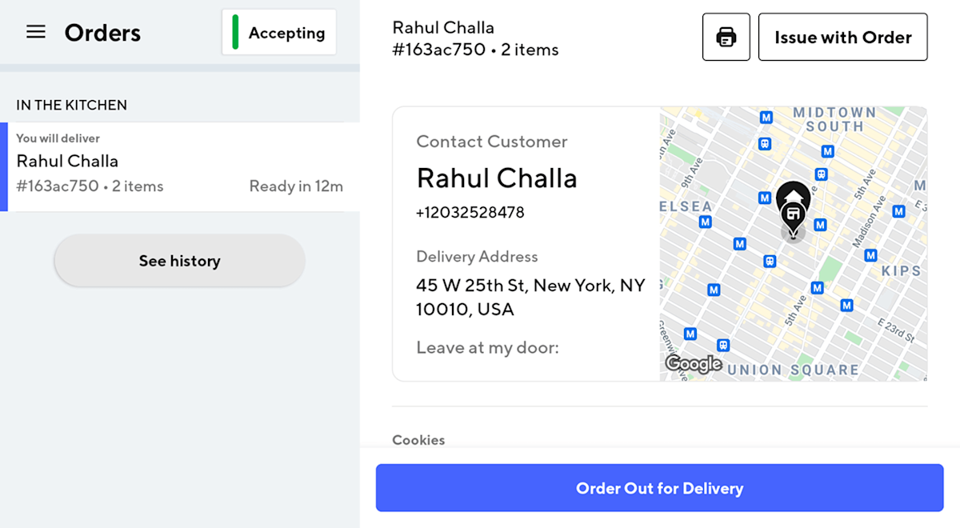This screenshot has height=528, width=960.
Task: Click the Contact Customer name heading
Action: [x=497, y=178]
